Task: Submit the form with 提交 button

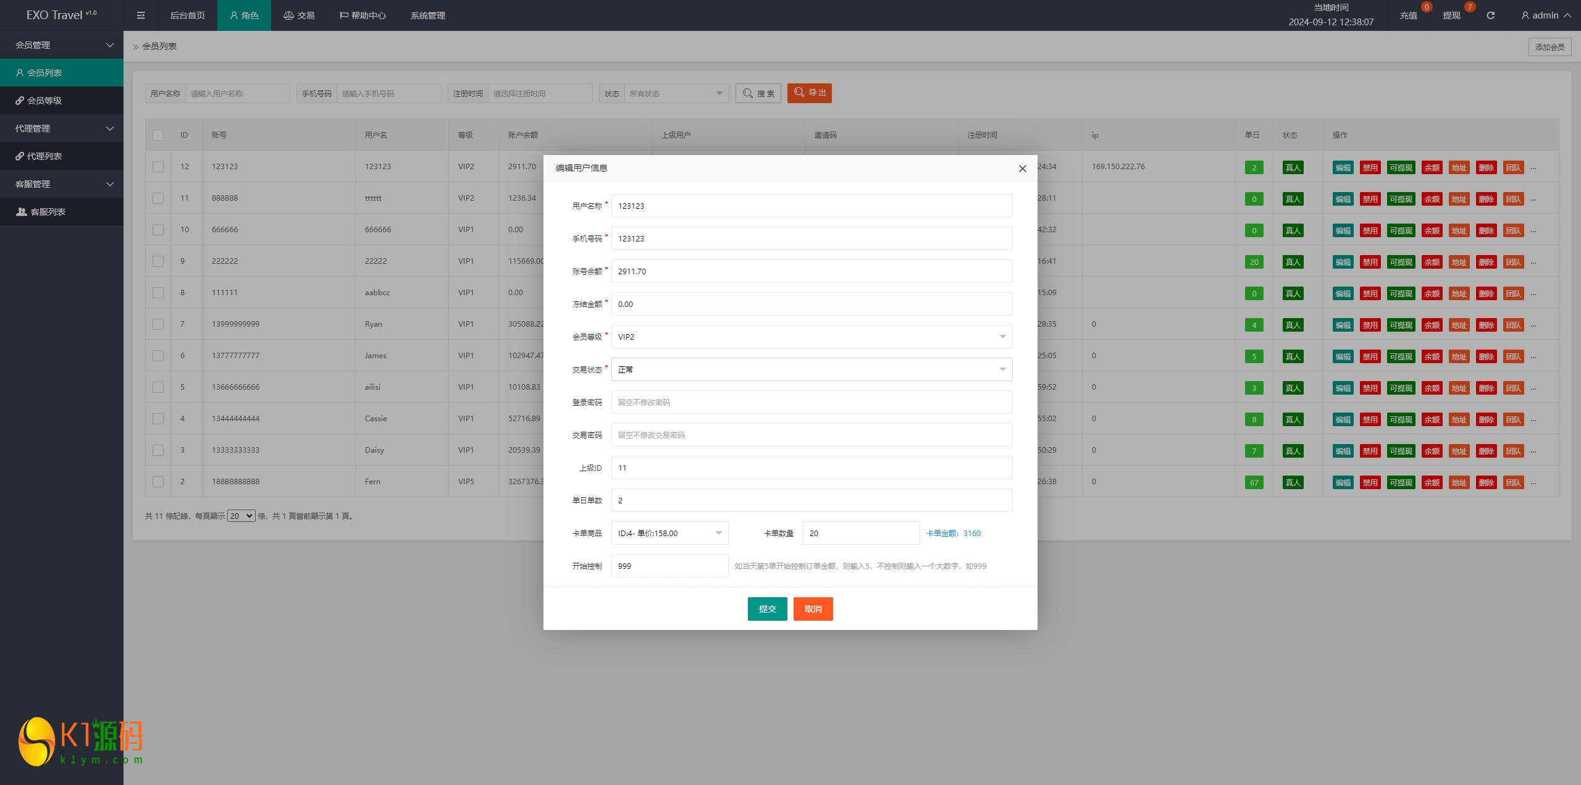Action: [x=767, y=609]
